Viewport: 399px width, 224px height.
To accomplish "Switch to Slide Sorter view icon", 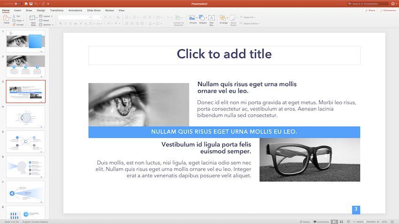I will [341, 222].
